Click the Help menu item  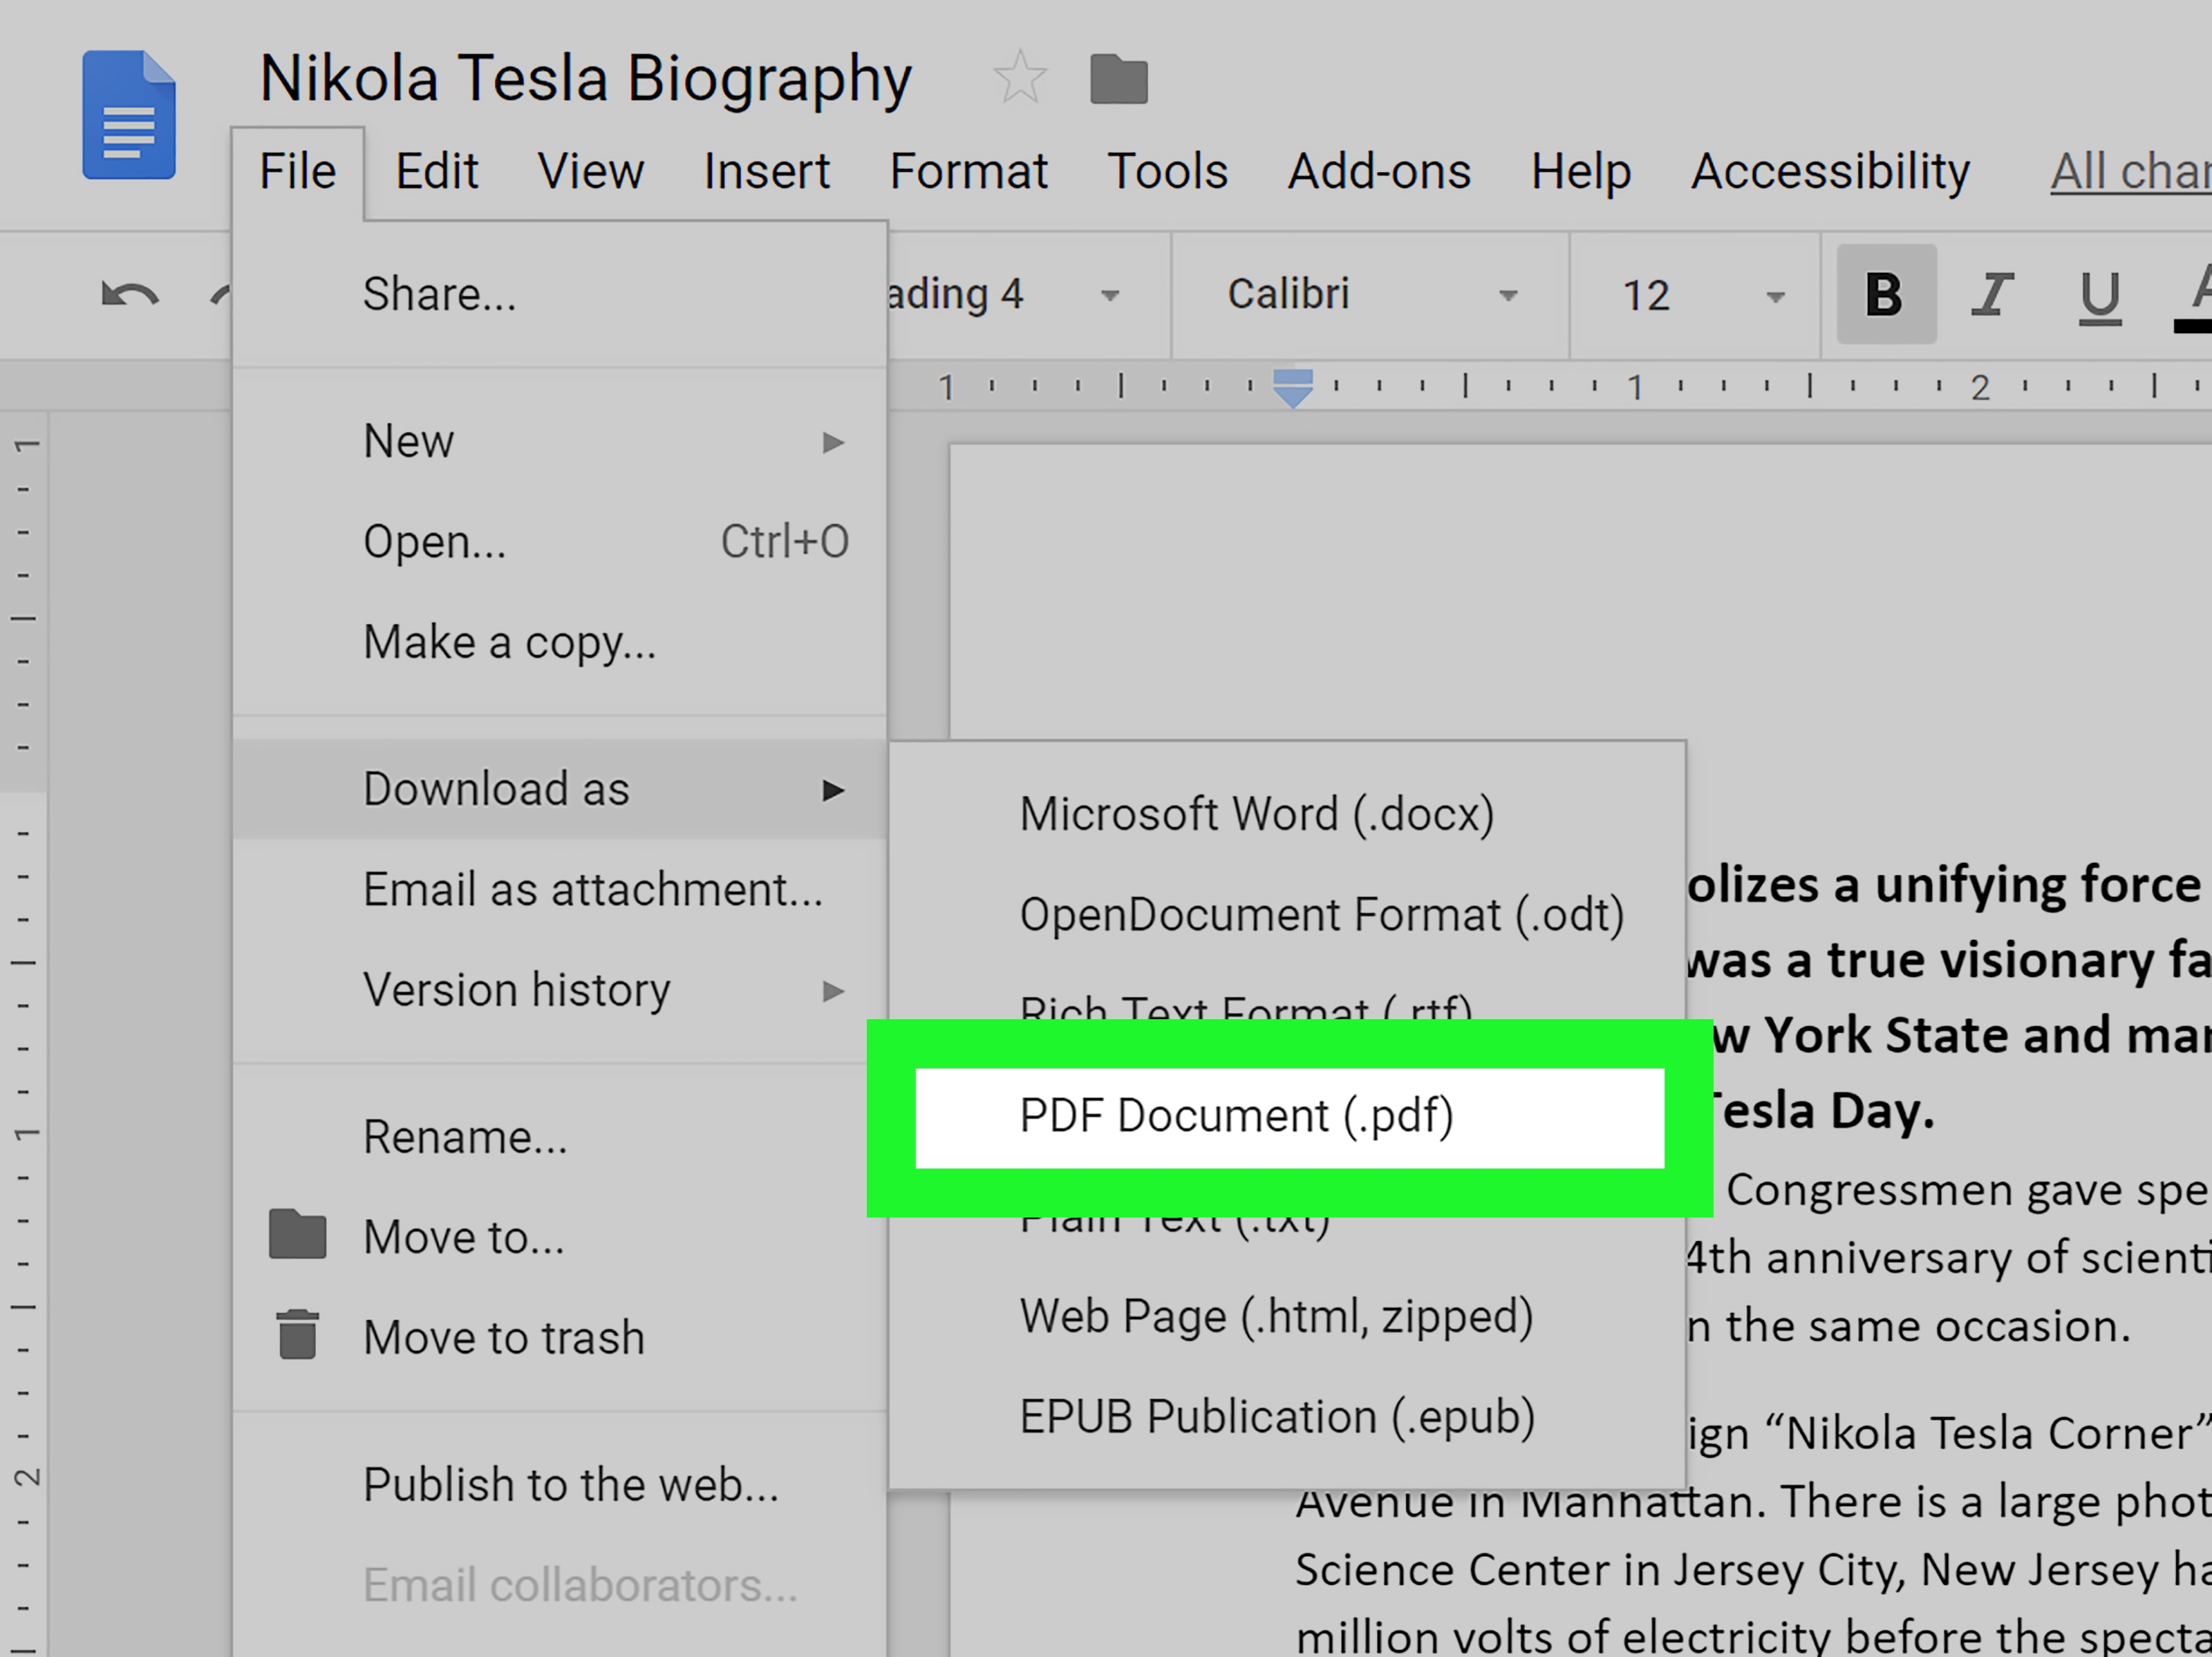(1575, 169)
